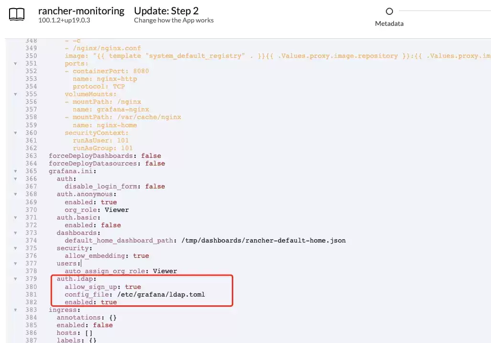The width and height of the screenshot is (491, 343).
Task: Click the name: nginx-http line
Action: (105, 78)
